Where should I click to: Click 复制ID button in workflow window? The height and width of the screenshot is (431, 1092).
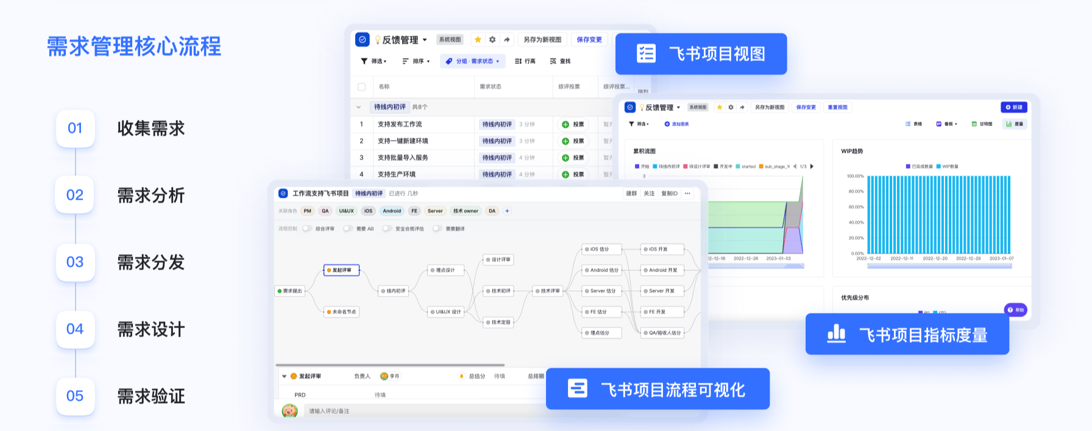click(x=669, y=194)
